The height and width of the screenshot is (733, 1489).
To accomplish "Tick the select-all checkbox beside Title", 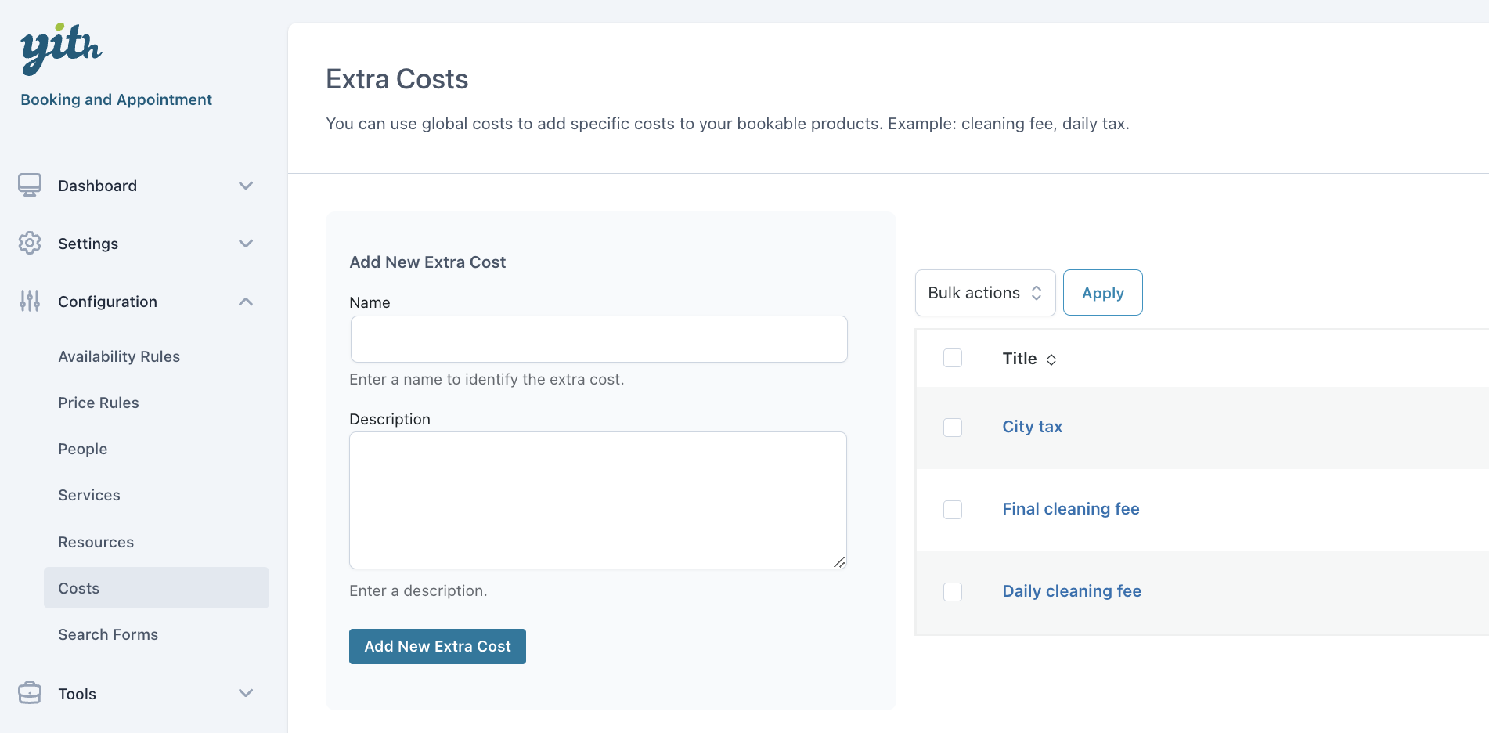I will [x=953, y=359].
